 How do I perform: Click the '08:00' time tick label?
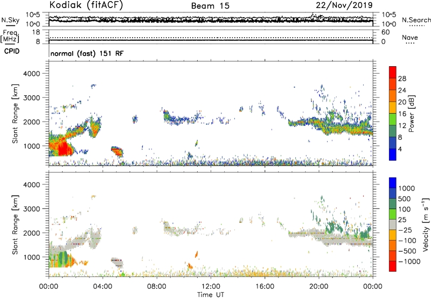coord(157,287)
